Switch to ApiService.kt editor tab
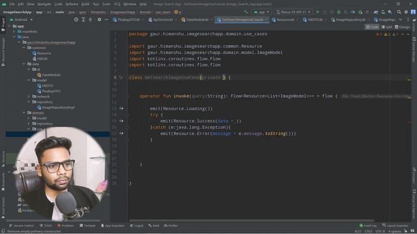The width and height of the screenshot is (417, 234). click(x=162, y=19)
